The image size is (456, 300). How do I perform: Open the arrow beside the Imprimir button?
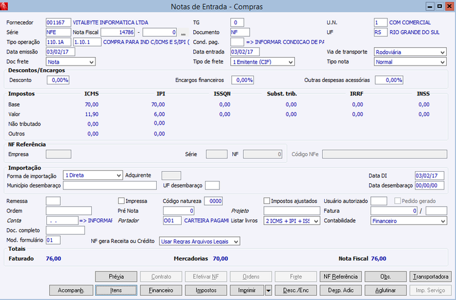[x=268, y=290]
